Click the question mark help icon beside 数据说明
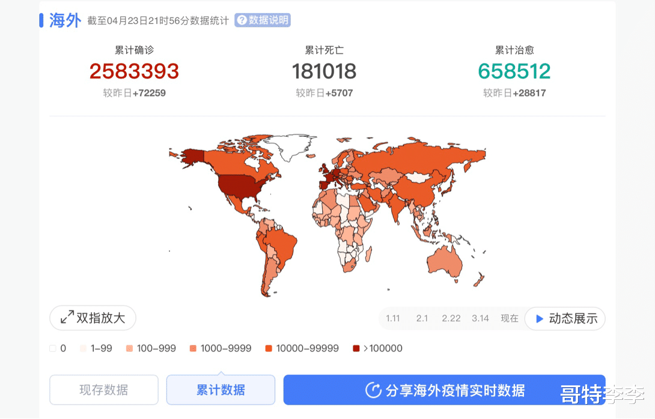655x419 pixels. [243, 20]
